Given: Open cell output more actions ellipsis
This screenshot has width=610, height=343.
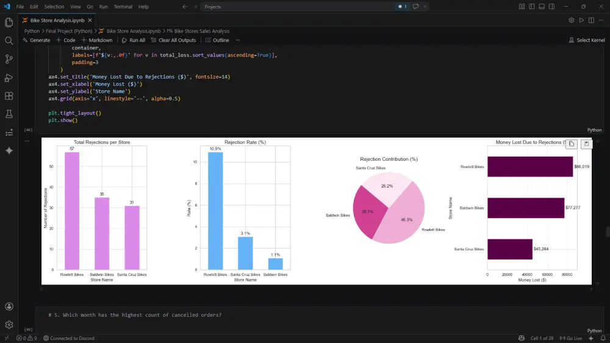Looking at the screenshot, I should coord(27,141).
